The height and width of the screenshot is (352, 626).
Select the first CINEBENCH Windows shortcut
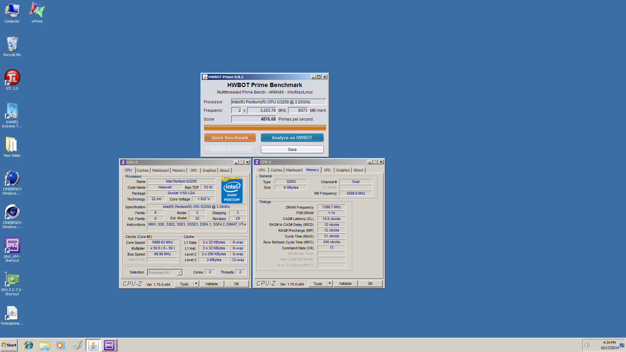click(12, 183)
